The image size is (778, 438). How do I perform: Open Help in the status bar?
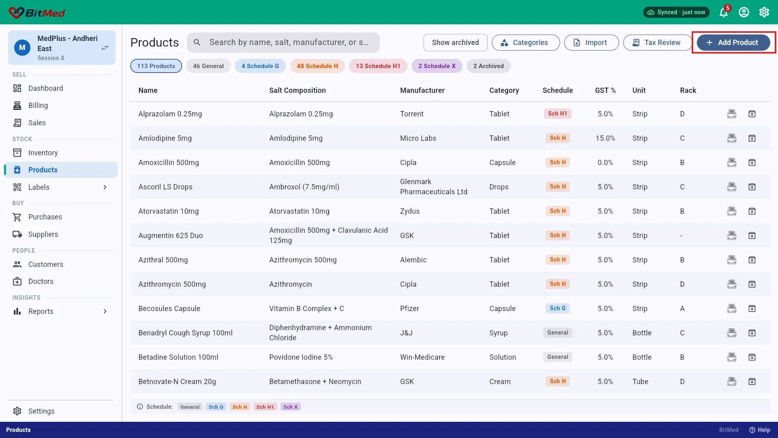760,430
